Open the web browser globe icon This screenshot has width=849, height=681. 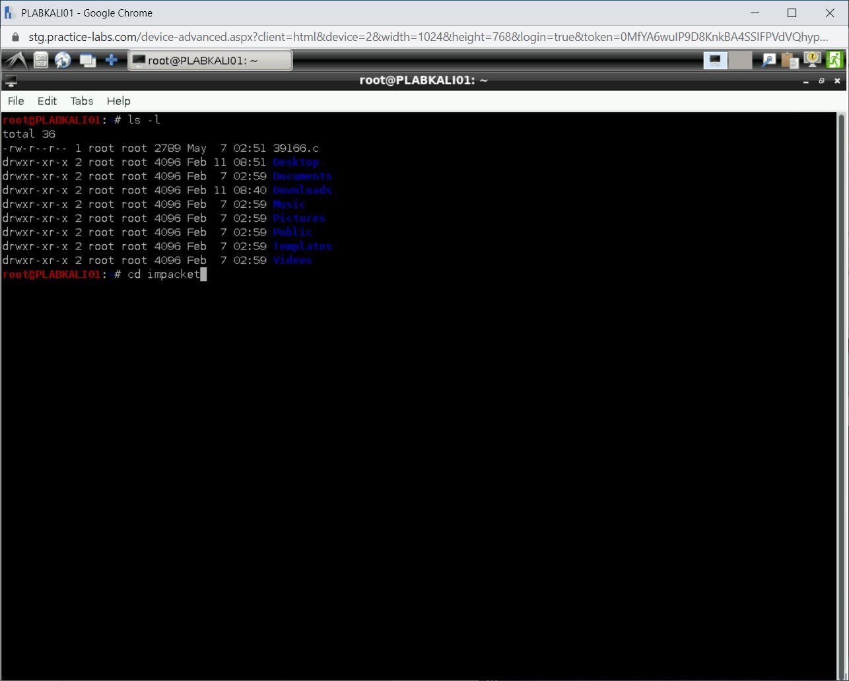point(63,61)
